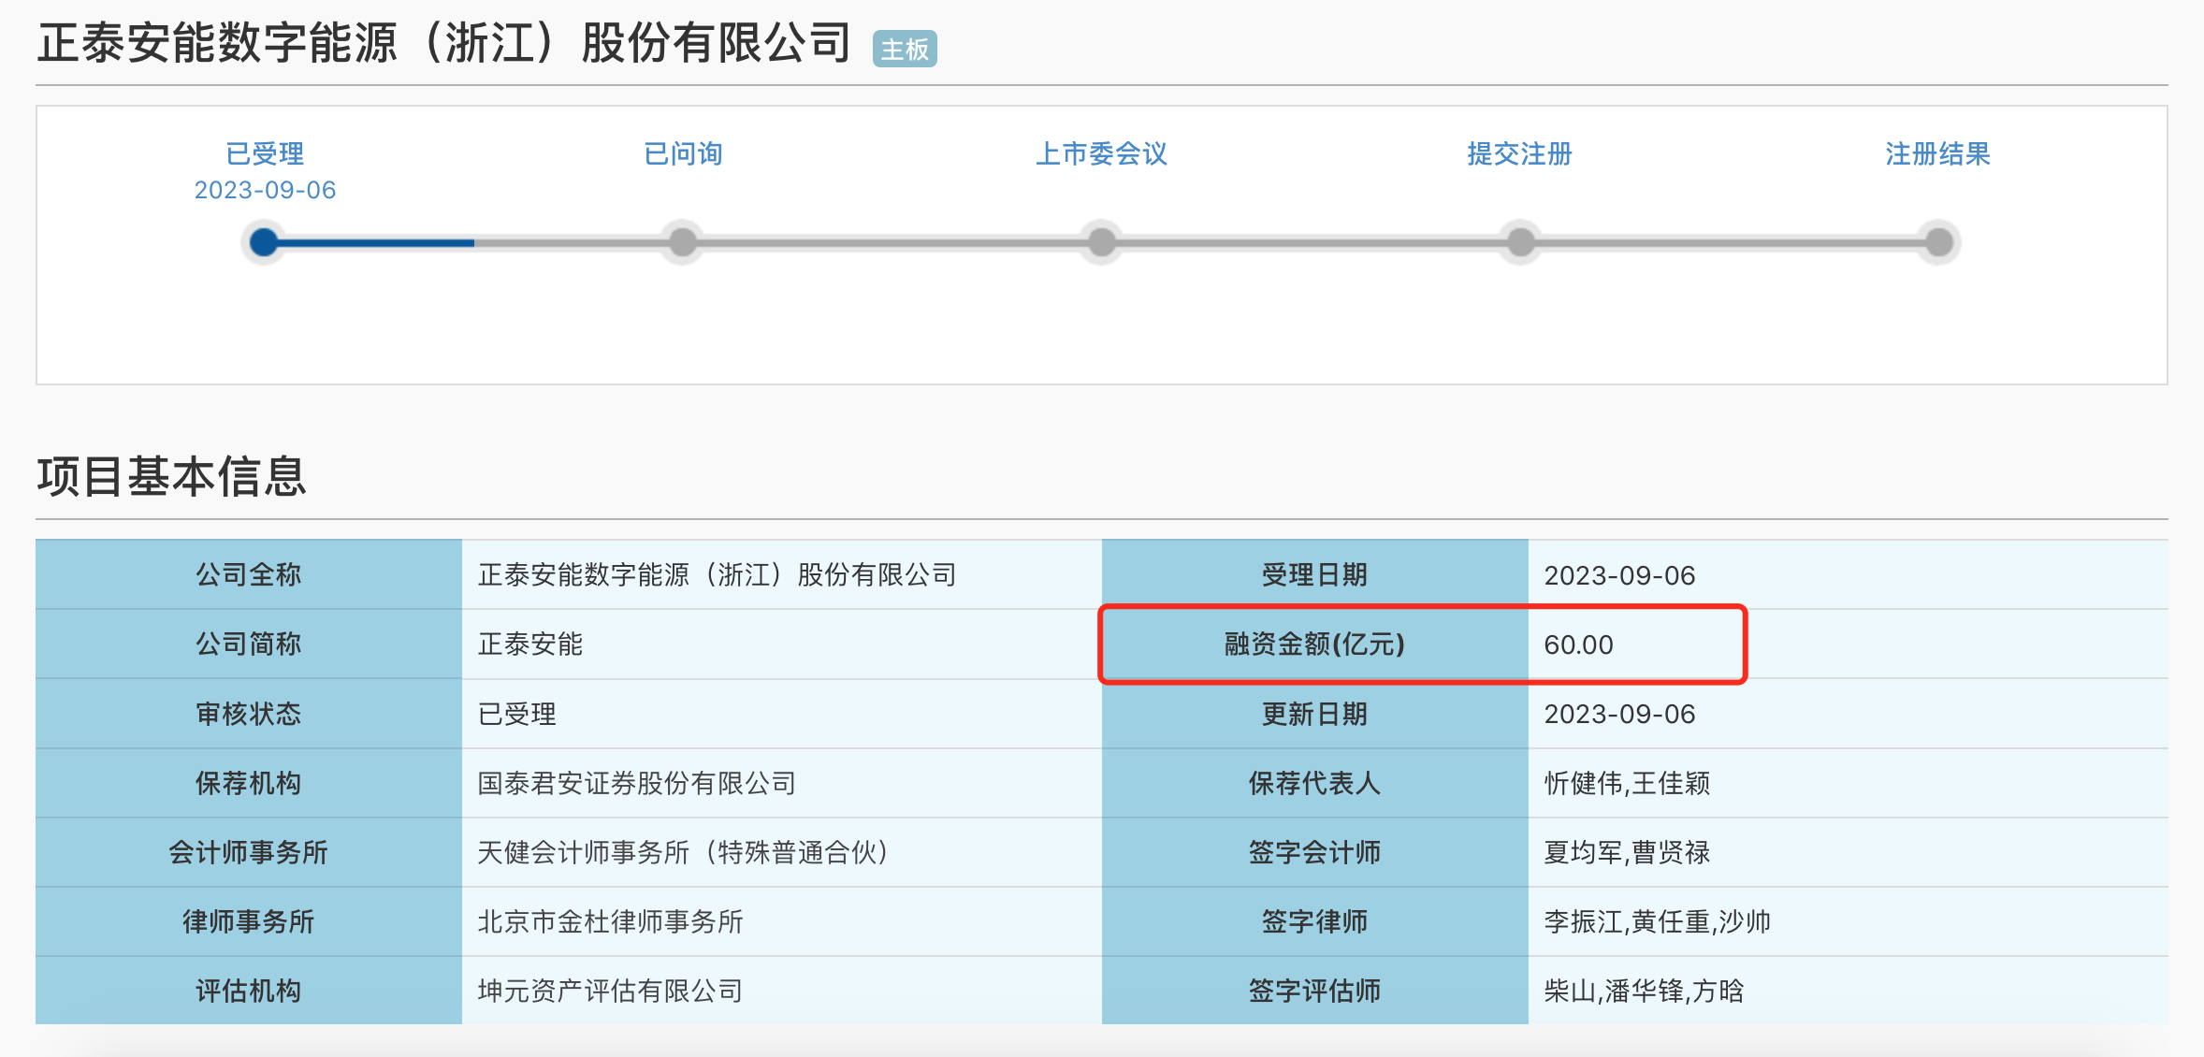Click the 已受理 progress step dot
Image resolution: width=2204 pixels, height=1057 pixels.
[x=265, y=242]
